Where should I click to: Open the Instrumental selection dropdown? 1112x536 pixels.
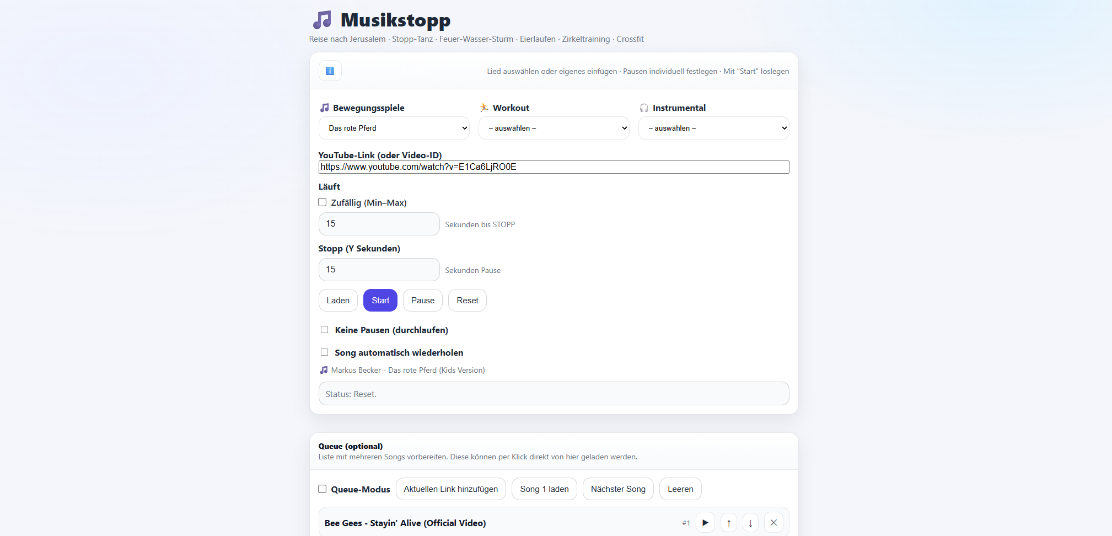(x=713, y=128)
